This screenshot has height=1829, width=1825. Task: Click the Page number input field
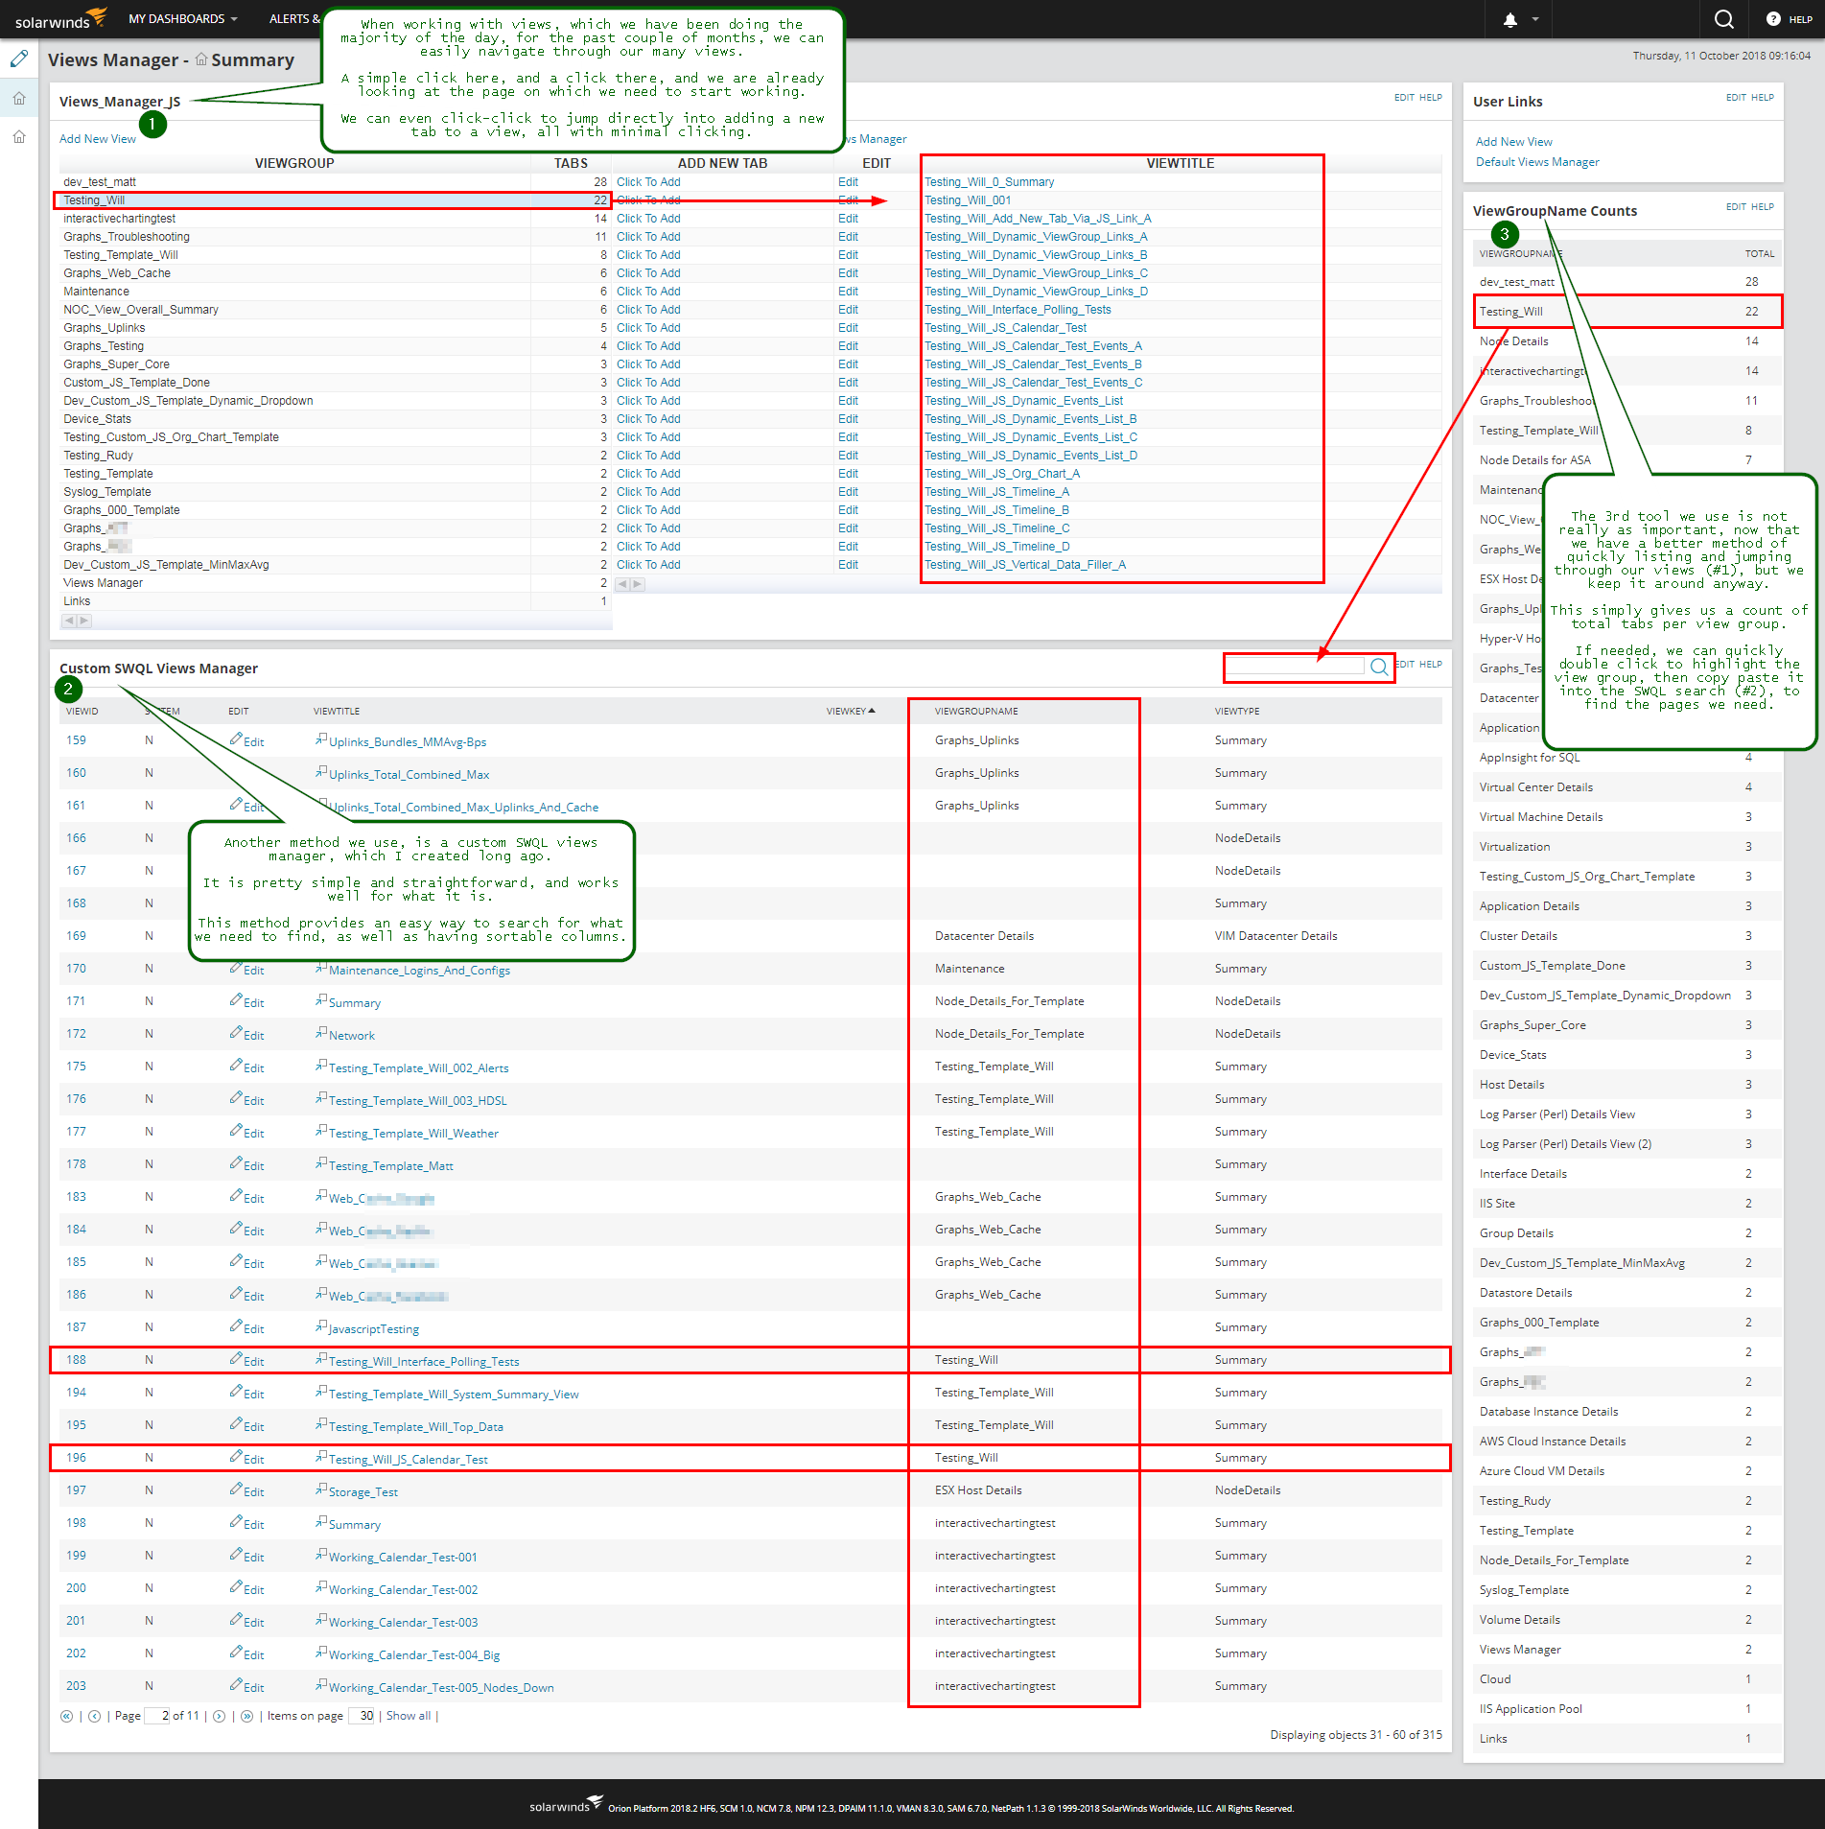point(157,1717)
